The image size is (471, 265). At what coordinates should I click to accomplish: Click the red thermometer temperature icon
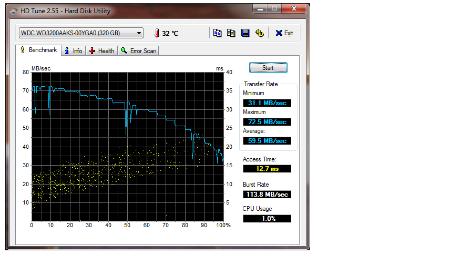tap(156, 33)
